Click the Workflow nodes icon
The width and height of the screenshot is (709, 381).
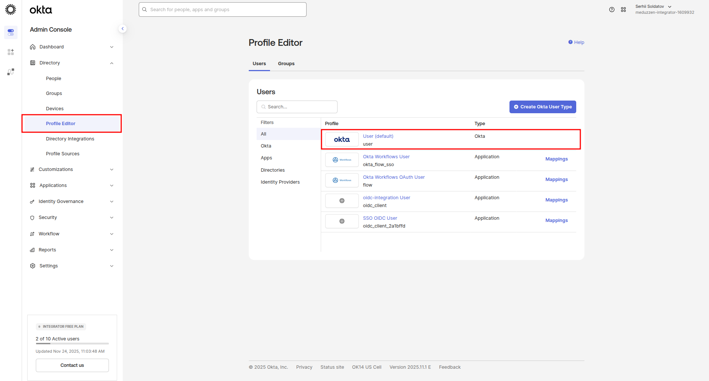point(32,234)
